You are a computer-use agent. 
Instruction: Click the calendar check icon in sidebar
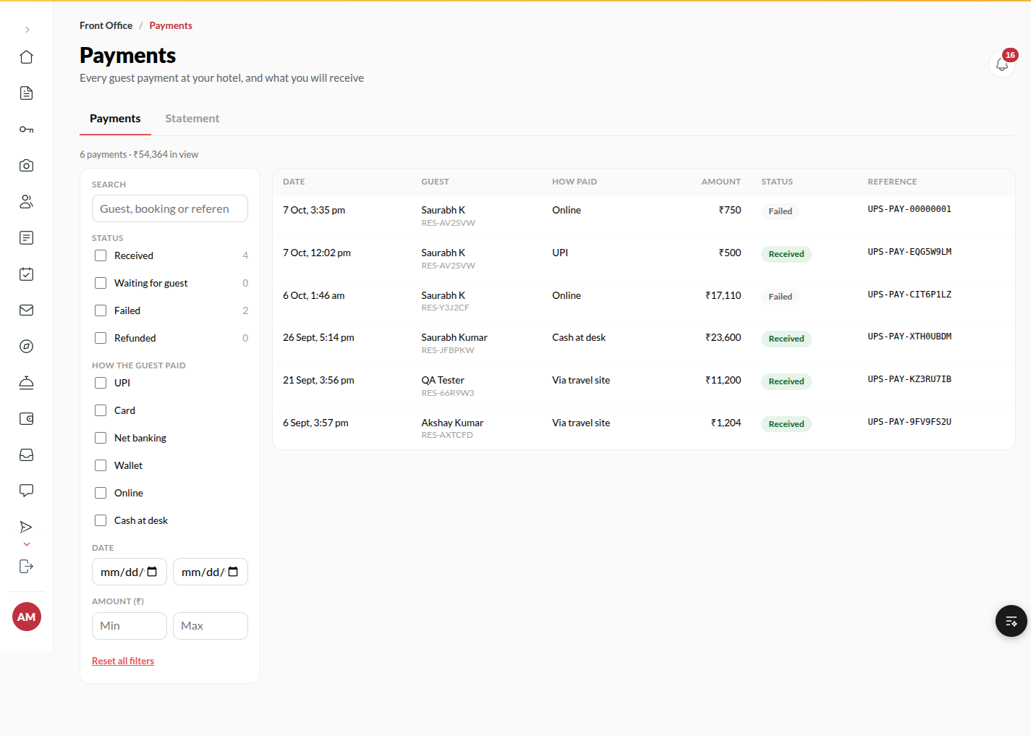(27, 274)
